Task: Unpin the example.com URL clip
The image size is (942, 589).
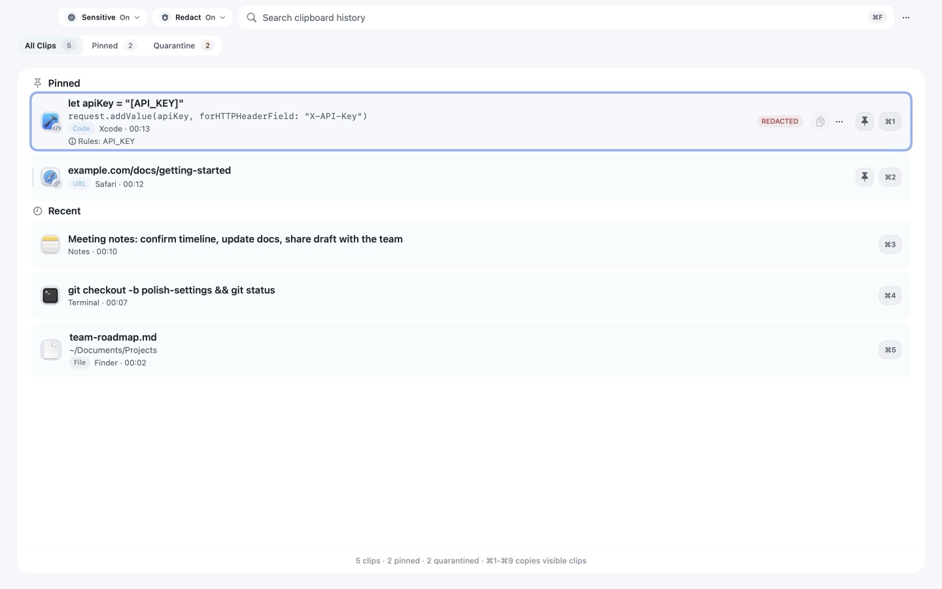Action: pyautogui.click(x=865, y=177)
